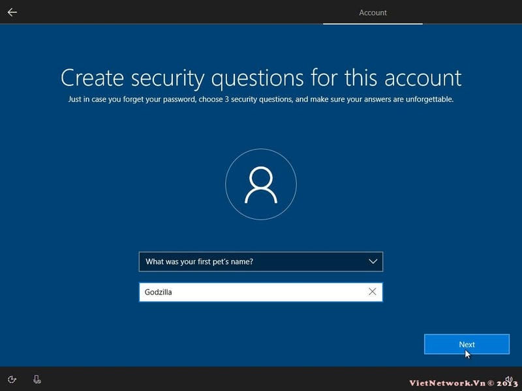Click 'What was your first pet's name?' text
Viewport: 522px width, 391px height.
pos(199,261)
